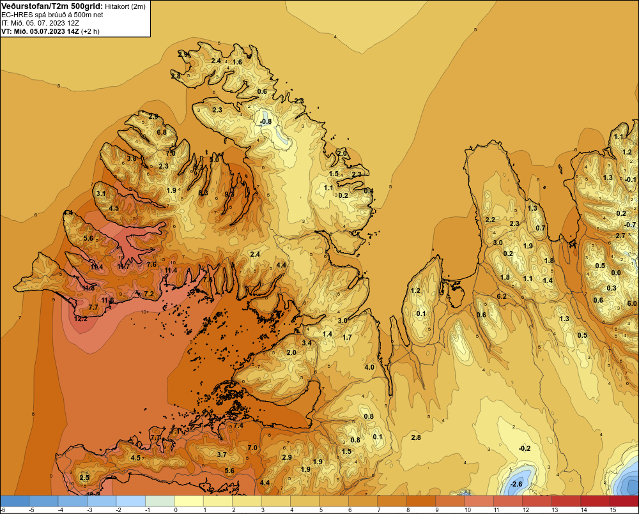The width and height of the screenshot is (639, 514).
Task: Click the '2.2' temperature value
Action: pos(490,220)
